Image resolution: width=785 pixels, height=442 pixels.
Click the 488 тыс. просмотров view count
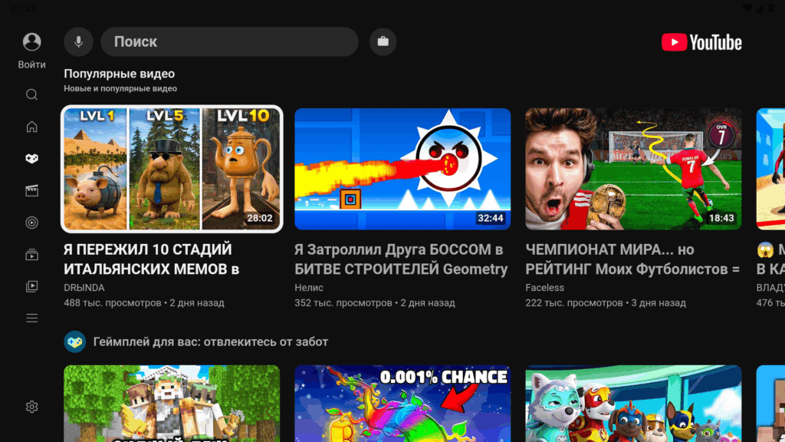tap(113, 302)
